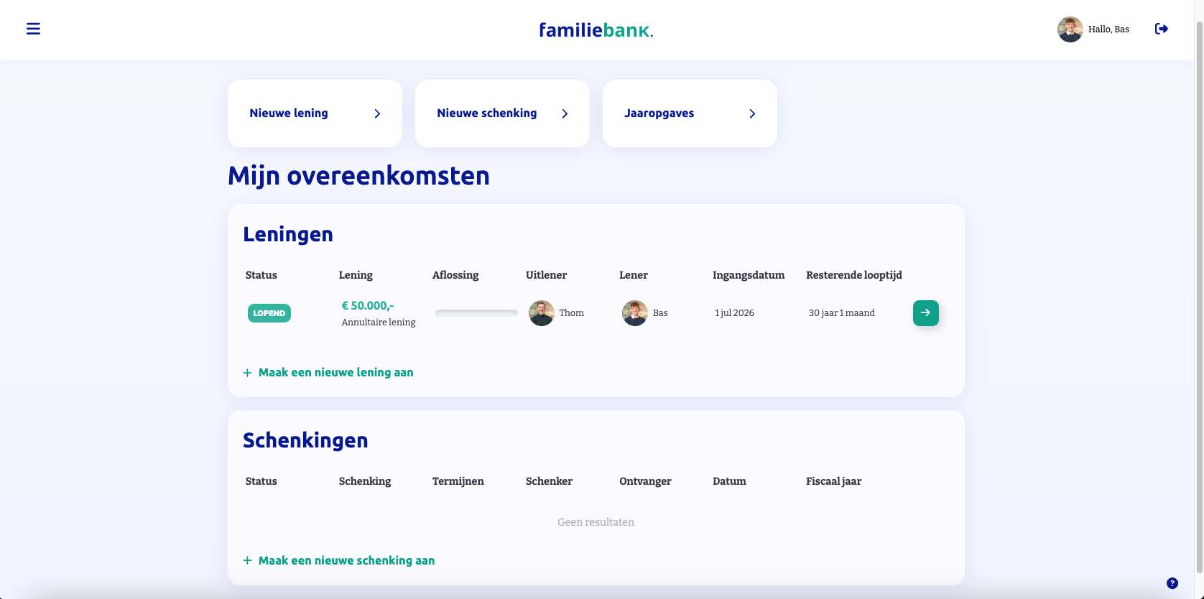
Task: Click the Ontvanger column header
Action: (x=645, y=481)
